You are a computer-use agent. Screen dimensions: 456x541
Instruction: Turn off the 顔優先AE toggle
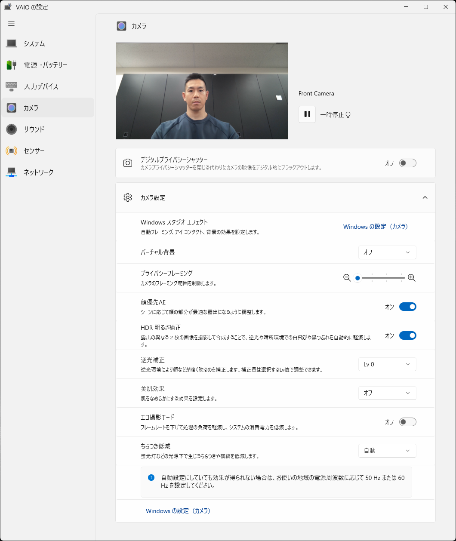(x=407, y=307)
